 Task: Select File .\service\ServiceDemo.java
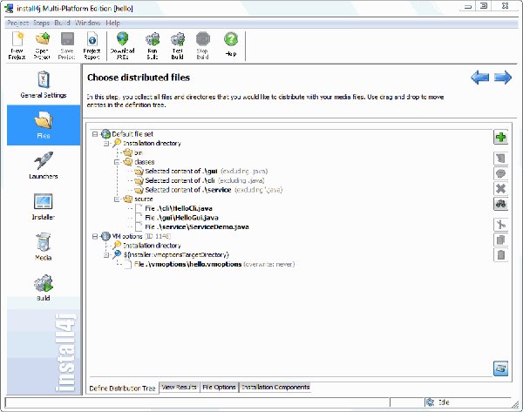(x=192, y=227)
